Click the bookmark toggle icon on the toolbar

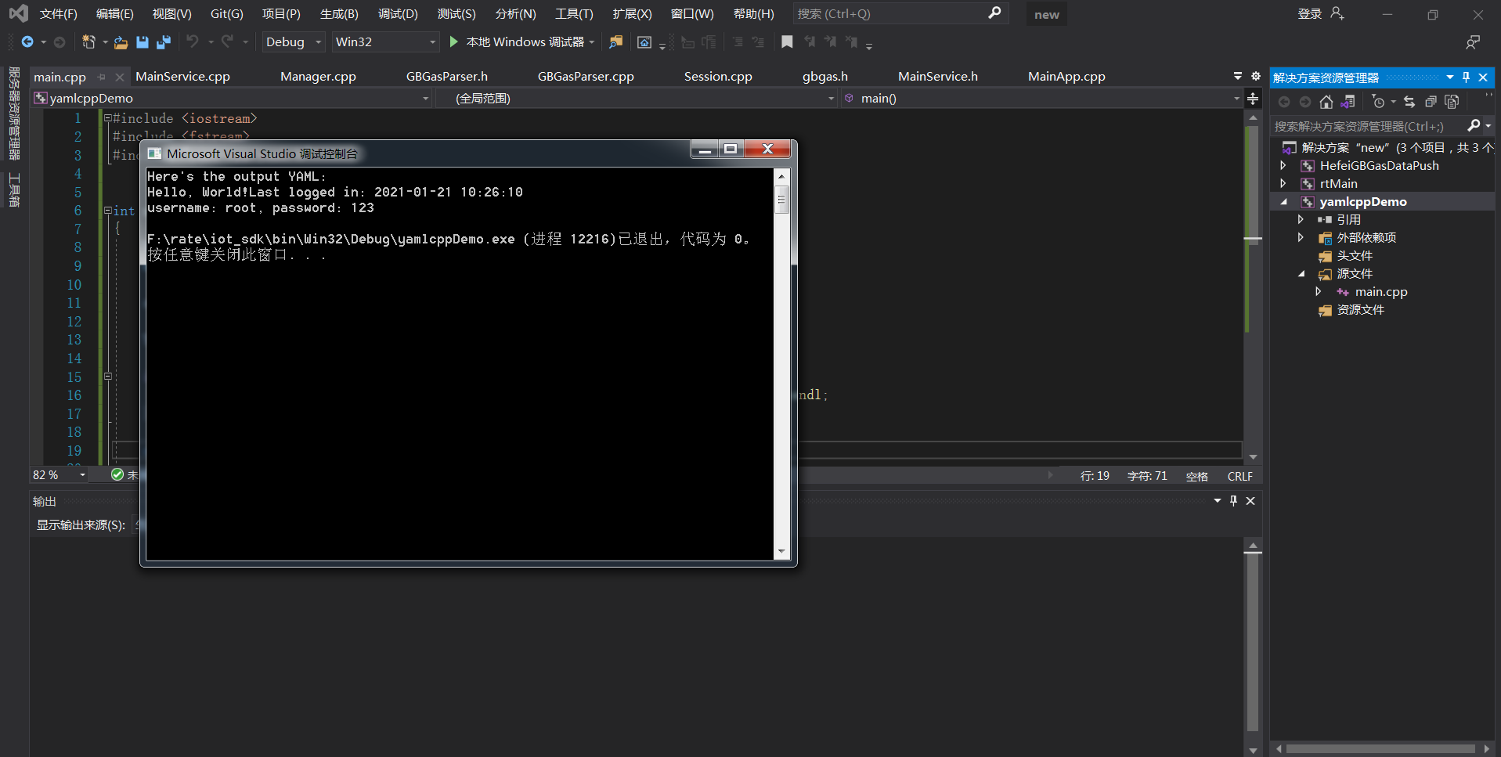[x=787, y=42]
